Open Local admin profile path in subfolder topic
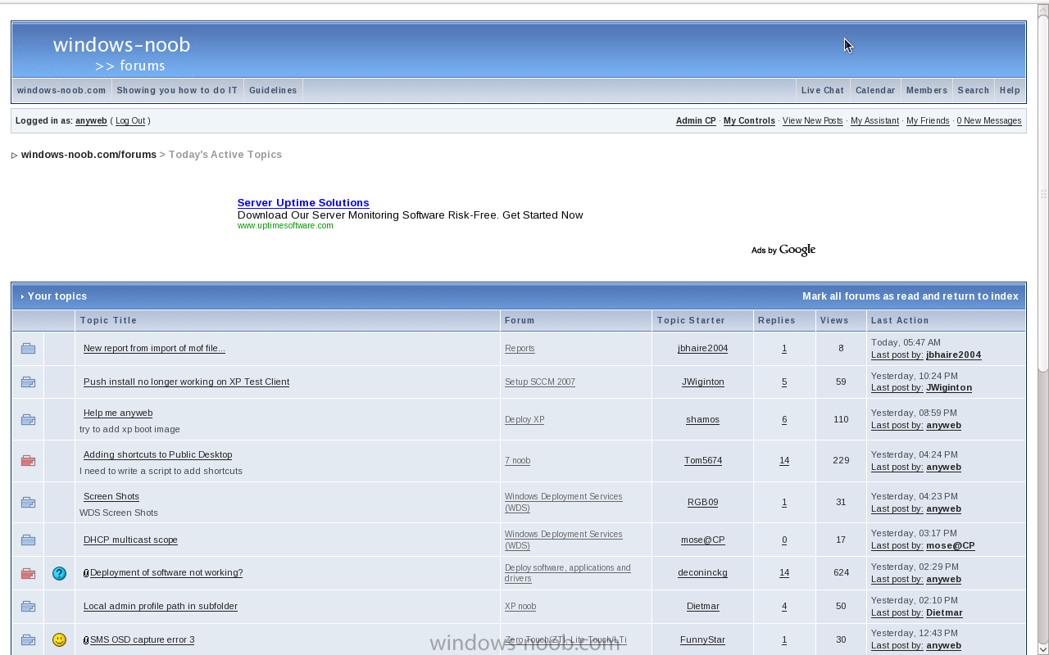The image size is (1049, 655). click(161, 607)
